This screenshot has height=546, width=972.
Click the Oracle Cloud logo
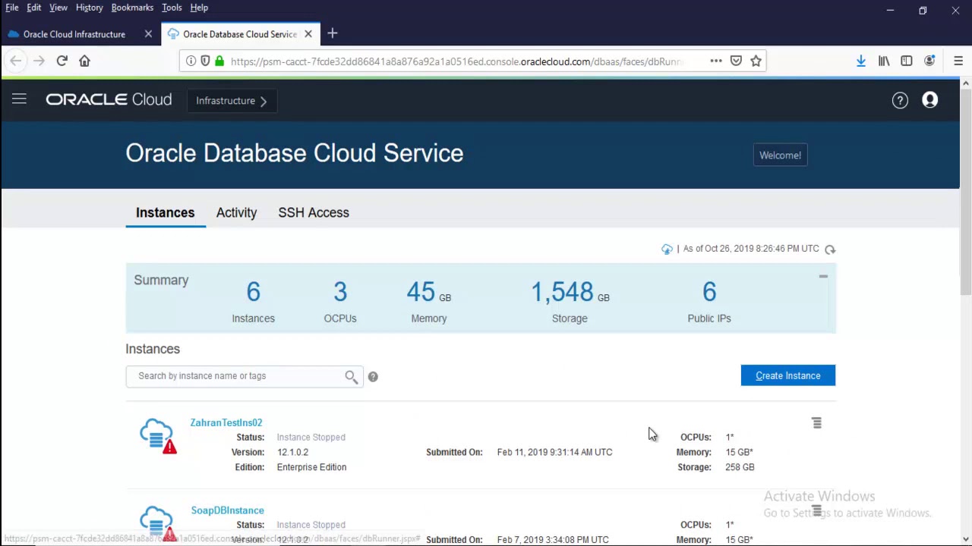tap(109, 100)
